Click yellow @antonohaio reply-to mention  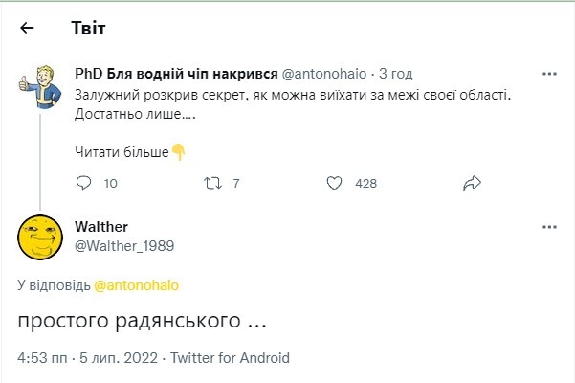[x=138, y=285]
